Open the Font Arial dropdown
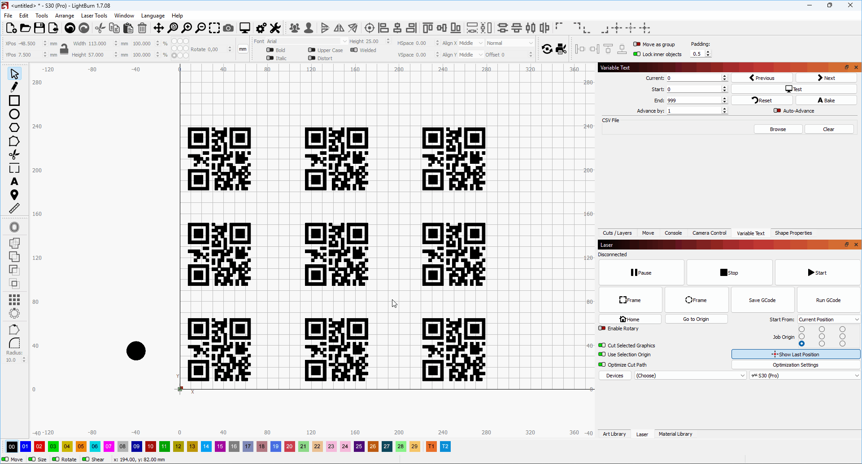The width and height of the screenshot is (862, 464). (307, 41)
